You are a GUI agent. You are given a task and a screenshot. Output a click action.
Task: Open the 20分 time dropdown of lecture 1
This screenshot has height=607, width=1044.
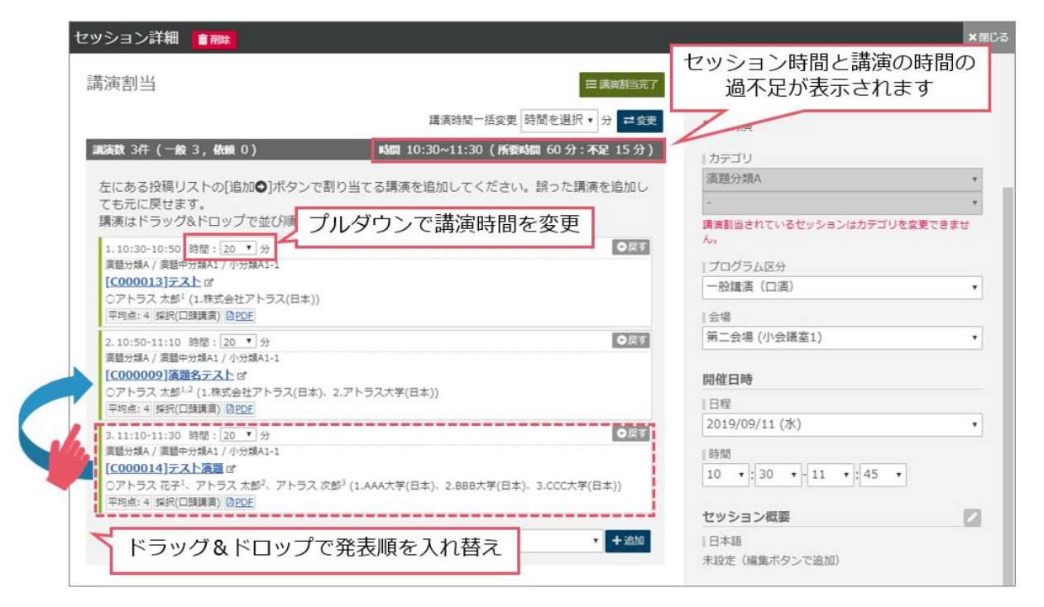[238, 248]
